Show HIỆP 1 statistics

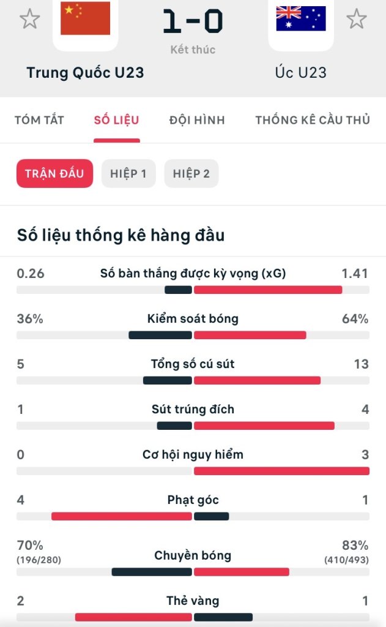tap(128, 173)
